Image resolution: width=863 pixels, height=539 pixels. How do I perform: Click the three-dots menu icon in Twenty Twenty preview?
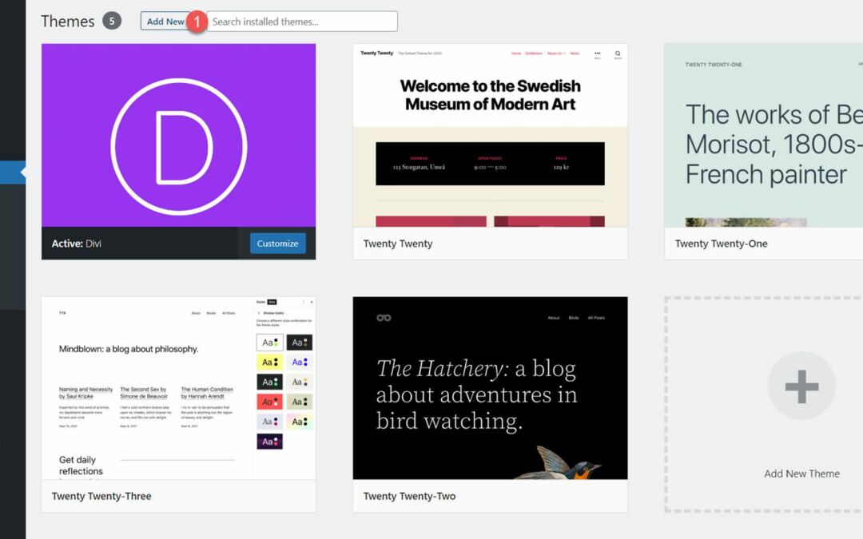click(x=597, y=54)
